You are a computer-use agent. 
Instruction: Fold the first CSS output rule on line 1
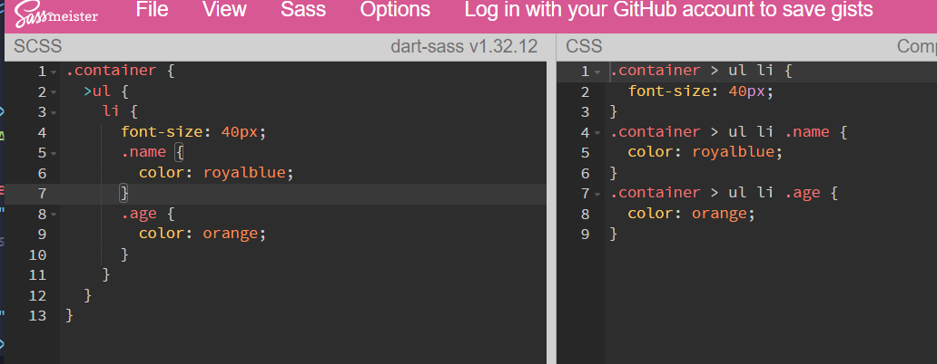597,72
